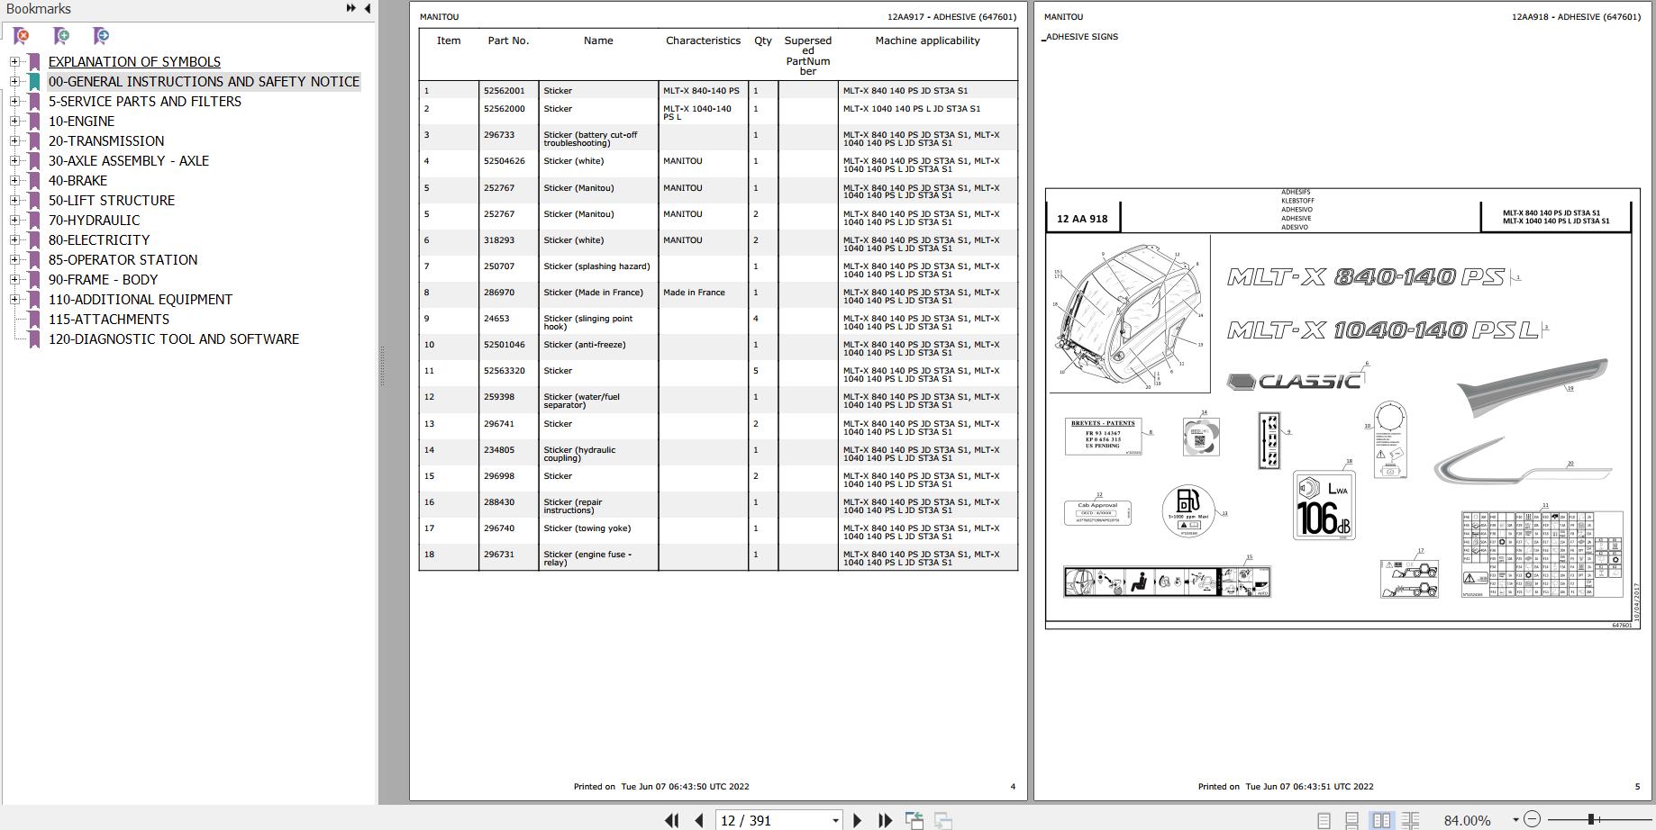
Task: Expand the 10-ENGINE bookmark node
Action: click(x=14, y=122)
